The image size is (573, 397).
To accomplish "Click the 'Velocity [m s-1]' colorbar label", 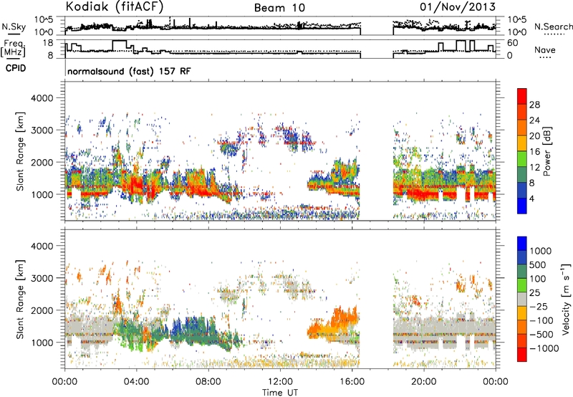I will click(566, 299).
